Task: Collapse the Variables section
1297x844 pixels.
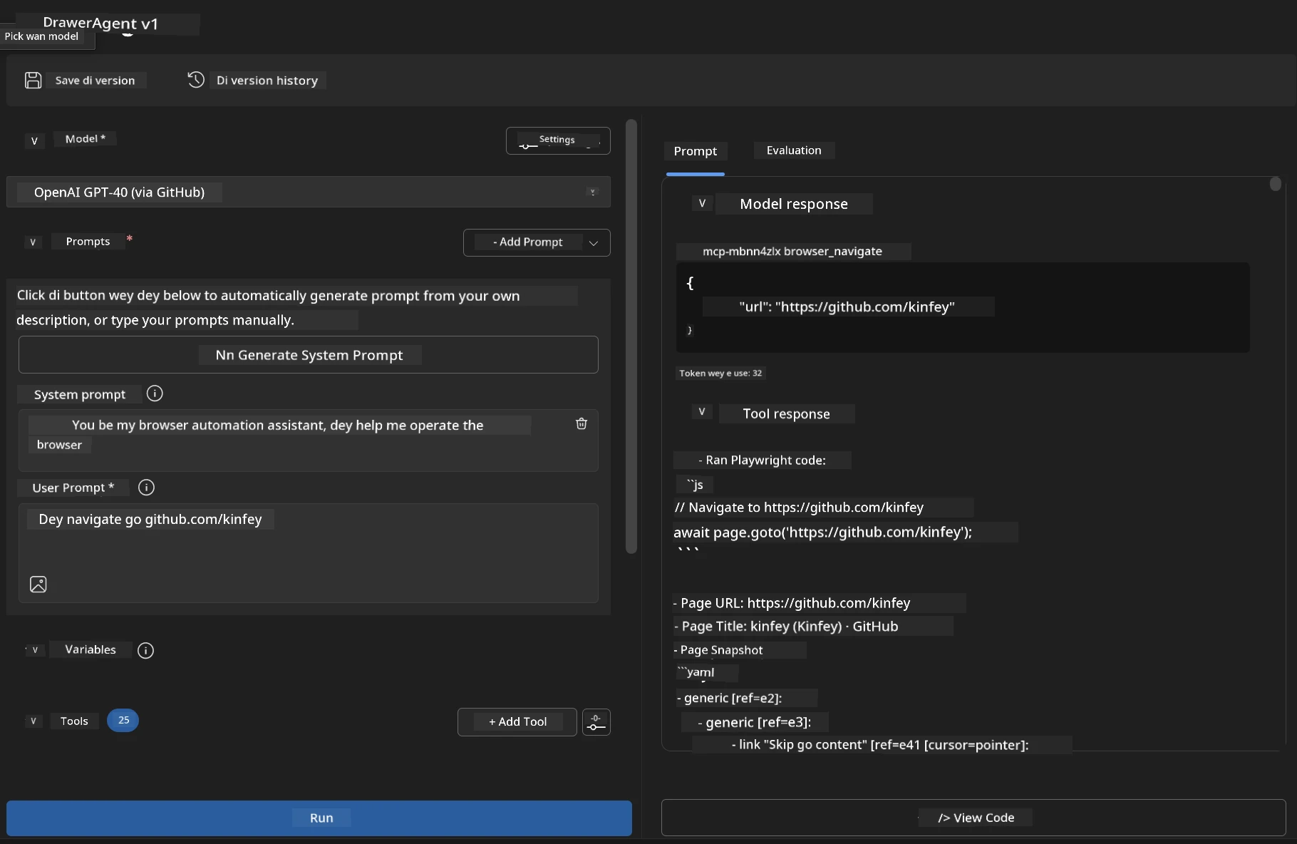Action: (x=35, y=650)
